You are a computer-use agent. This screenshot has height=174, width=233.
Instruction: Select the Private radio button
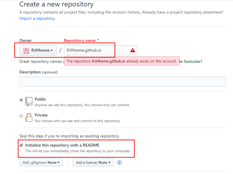(x=21, y=116)
